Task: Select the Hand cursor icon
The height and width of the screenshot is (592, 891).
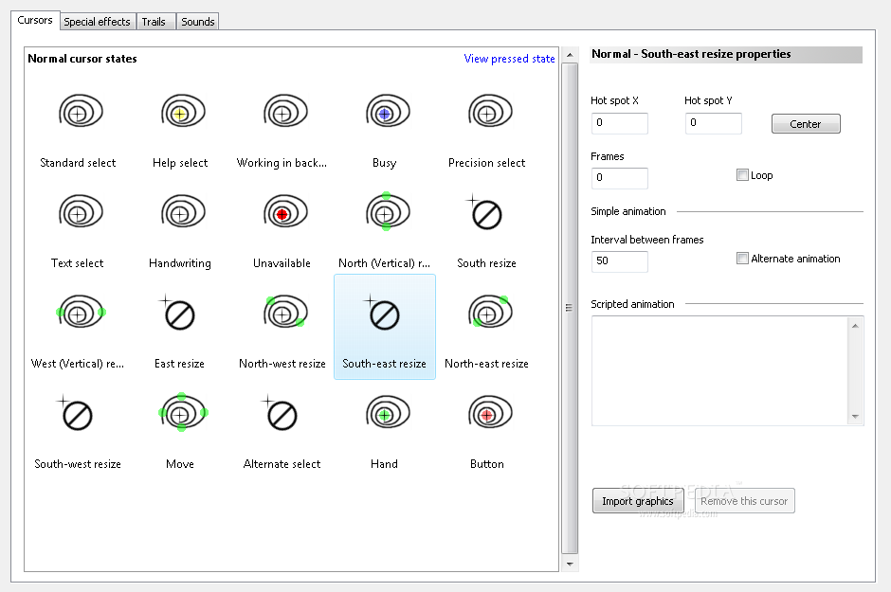Action: pyautogui.click(x=388, y=413)
